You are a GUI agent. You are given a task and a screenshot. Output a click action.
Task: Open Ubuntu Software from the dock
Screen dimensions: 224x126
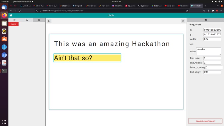(4, 39)
